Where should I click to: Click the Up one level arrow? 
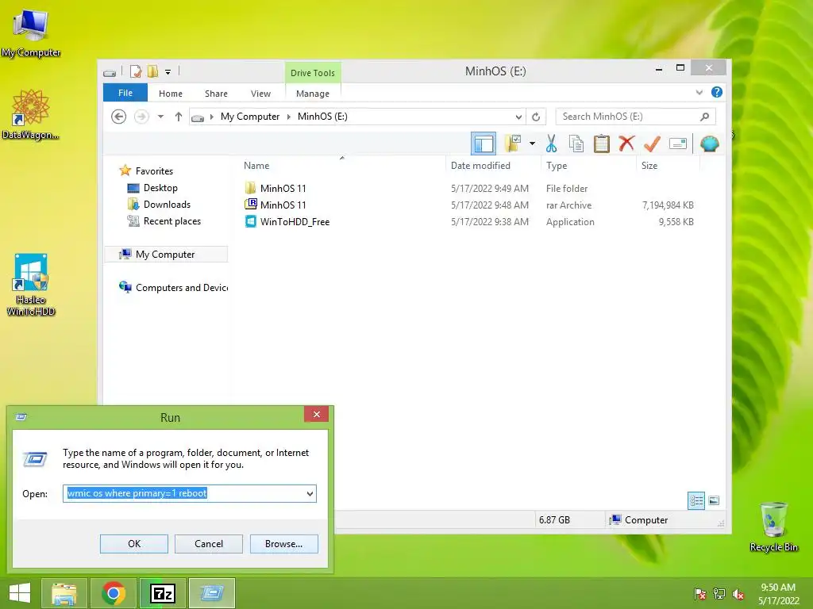point(179,117)
